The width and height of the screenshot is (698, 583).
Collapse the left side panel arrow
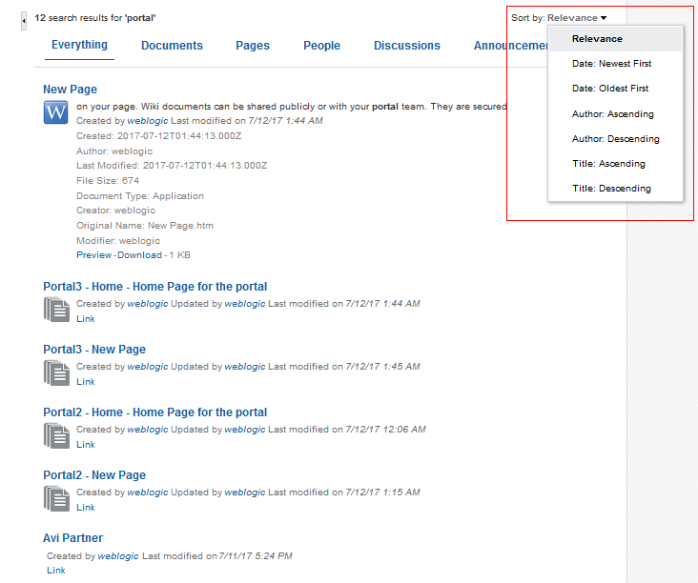click(x=24, y=21)
